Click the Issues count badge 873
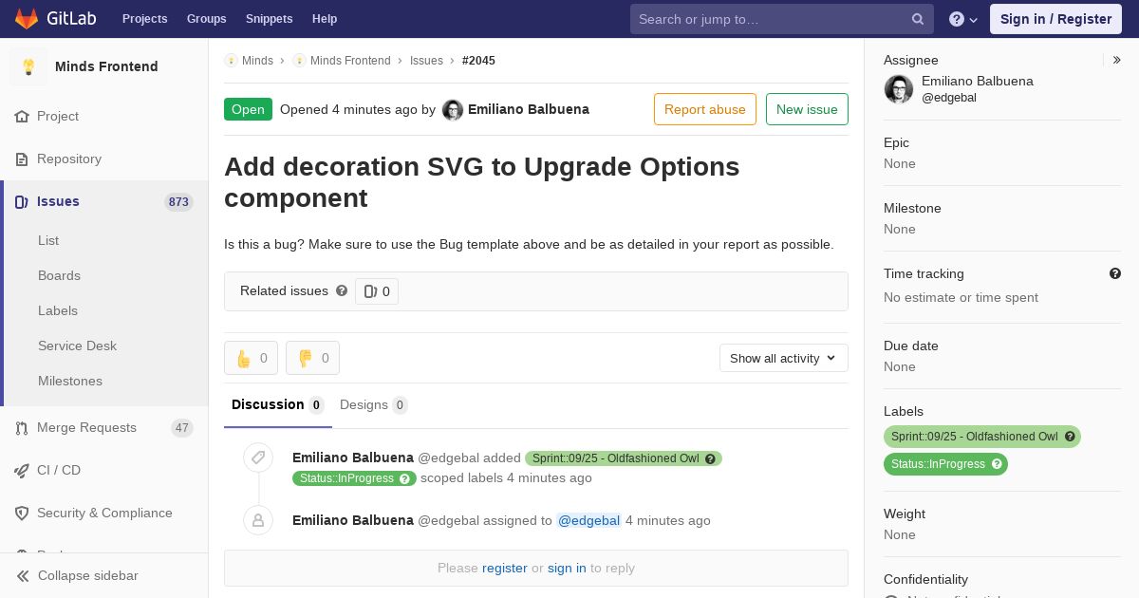 [178, 201]
